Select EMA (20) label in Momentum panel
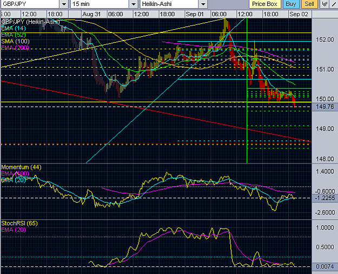The height and width of the screenshot is (274, 338). tap(14, 180)
